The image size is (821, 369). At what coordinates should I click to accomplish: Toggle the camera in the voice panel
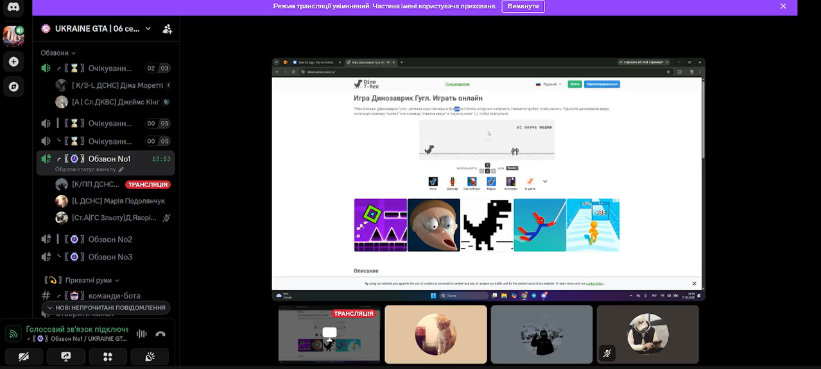coord(24,356)
